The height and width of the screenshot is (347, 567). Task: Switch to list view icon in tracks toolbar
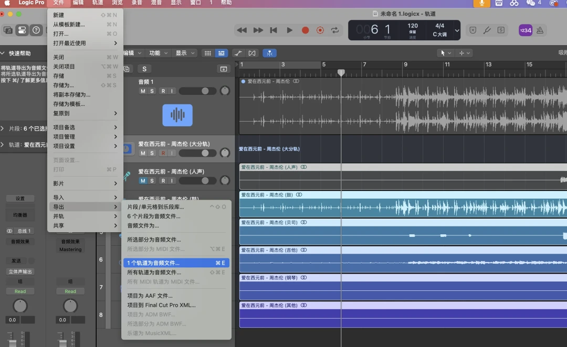point(222,53)
